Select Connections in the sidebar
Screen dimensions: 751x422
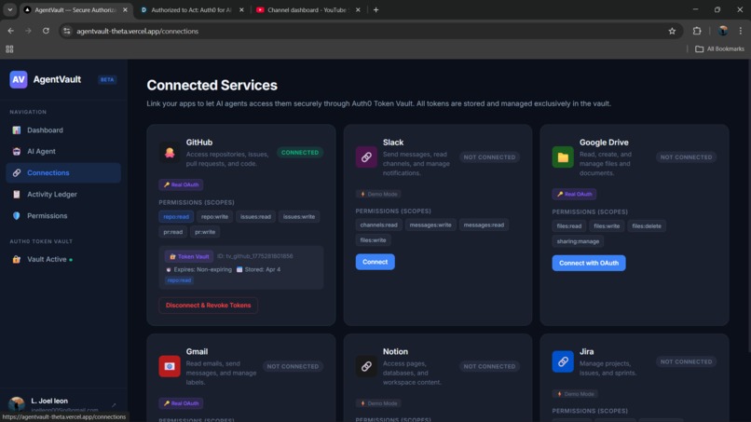pos(63,173)
